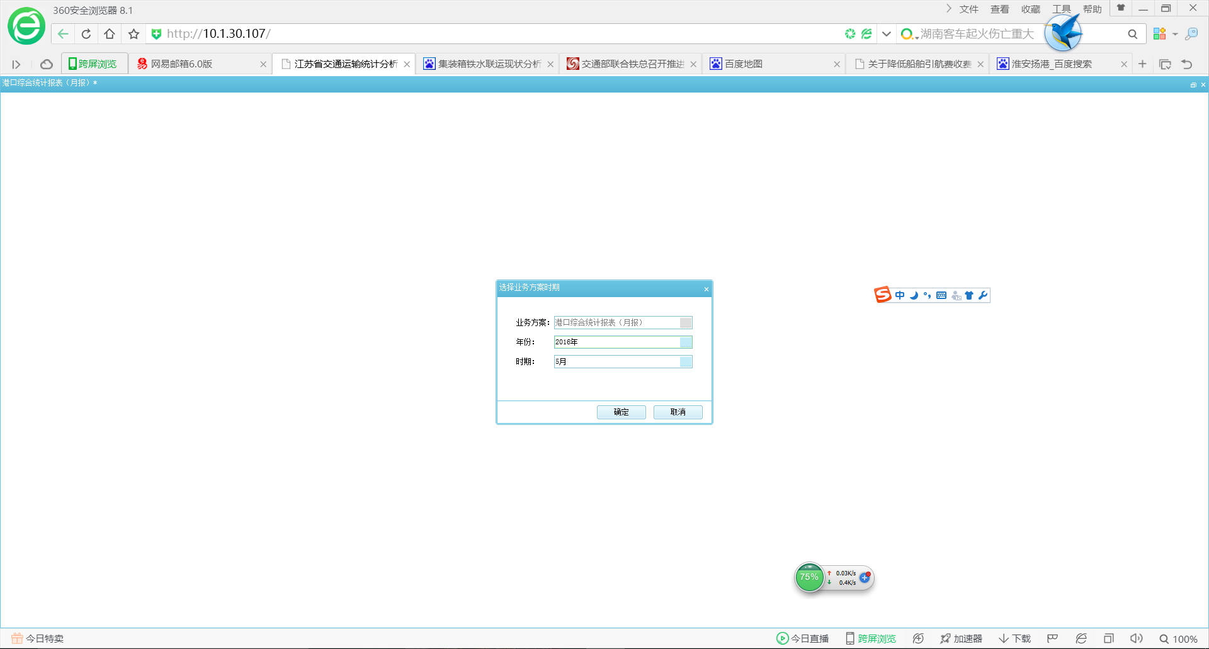Click the browser refresh icon
This screenshot has width=1209, height=649.
(86, 34)
